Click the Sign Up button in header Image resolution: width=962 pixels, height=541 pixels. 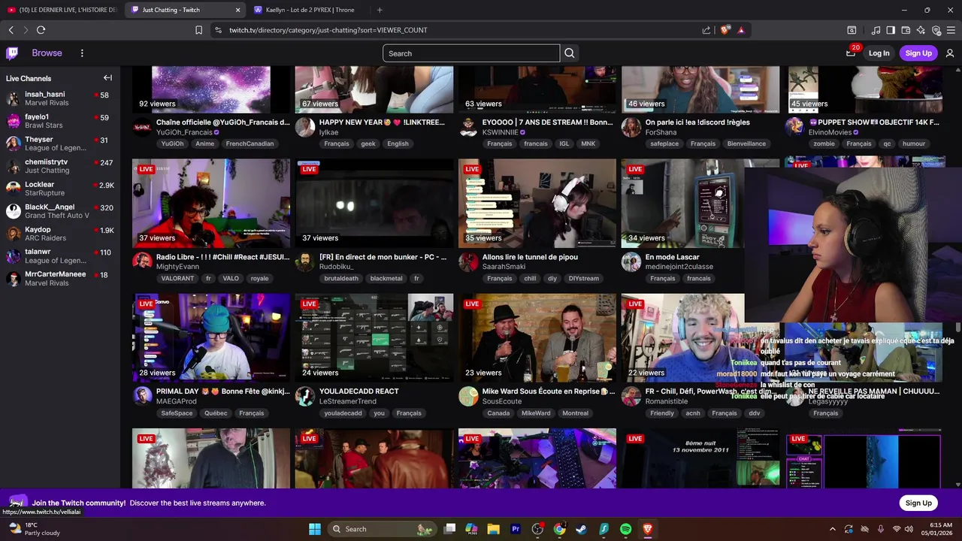[x=918, y=53]
